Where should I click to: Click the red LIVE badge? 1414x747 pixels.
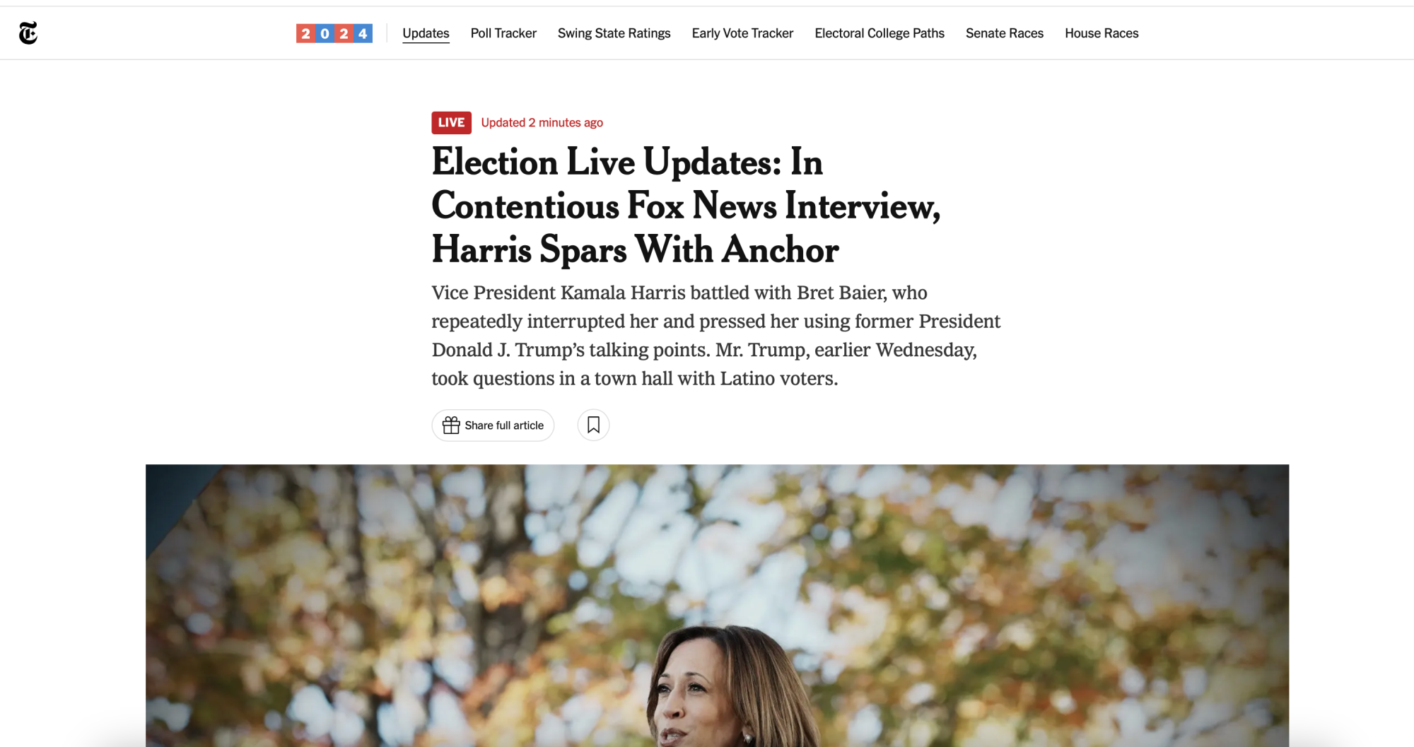[x=451, y=122]
